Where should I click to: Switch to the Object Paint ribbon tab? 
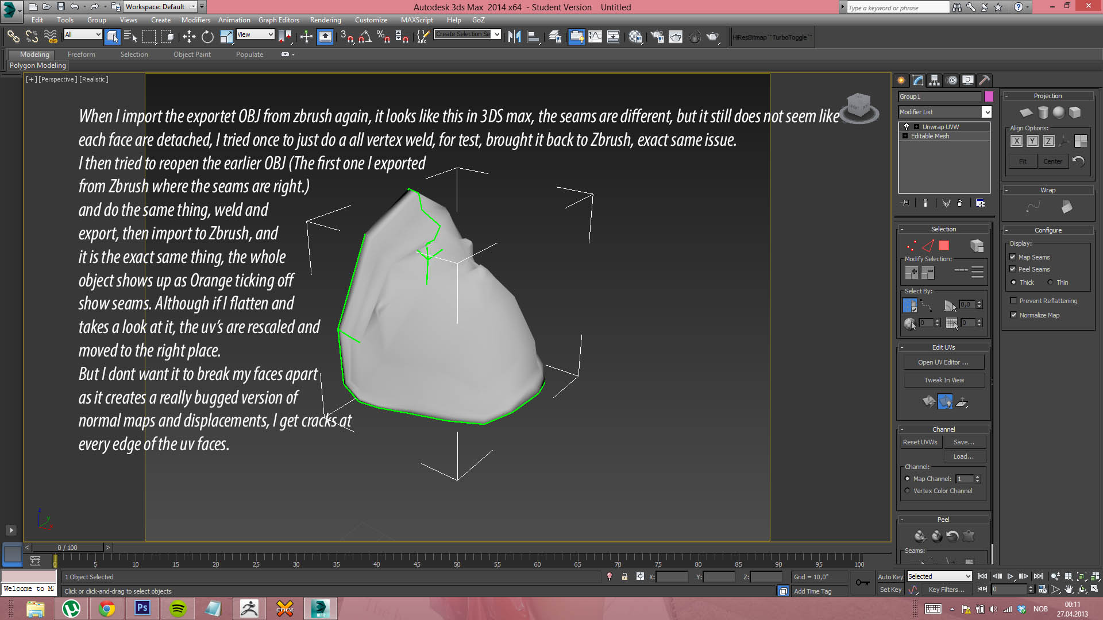coord(192,54)
